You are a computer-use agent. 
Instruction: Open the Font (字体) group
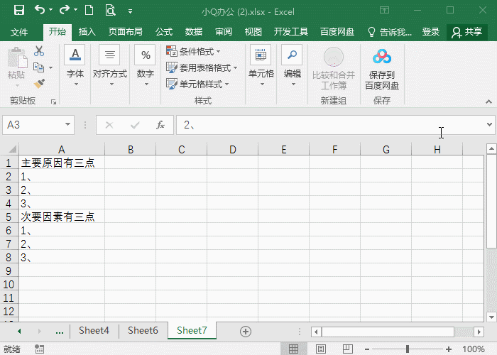[75, 66]
